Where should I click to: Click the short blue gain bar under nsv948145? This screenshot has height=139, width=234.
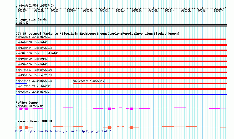(x=21, y=83)
